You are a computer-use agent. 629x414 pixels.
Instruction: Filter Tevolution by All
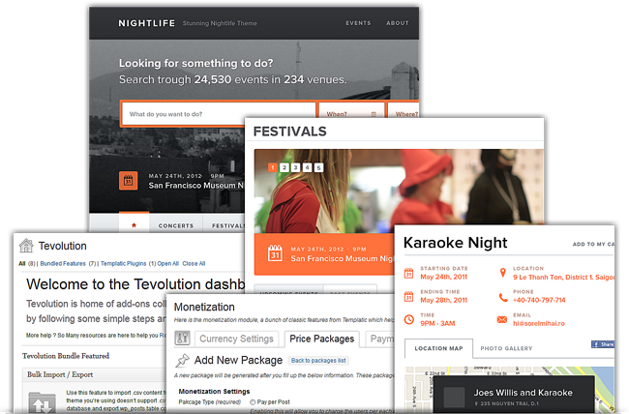(x=22, y=263)
